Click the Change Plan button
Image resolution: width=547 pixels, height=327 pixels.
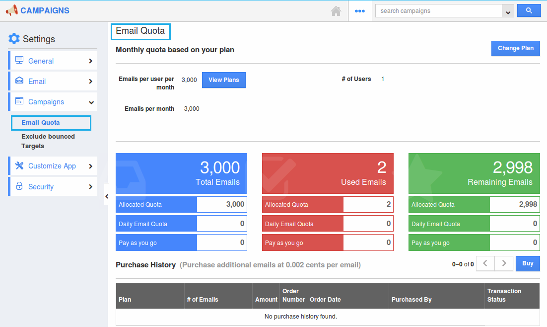click(515, 48)
